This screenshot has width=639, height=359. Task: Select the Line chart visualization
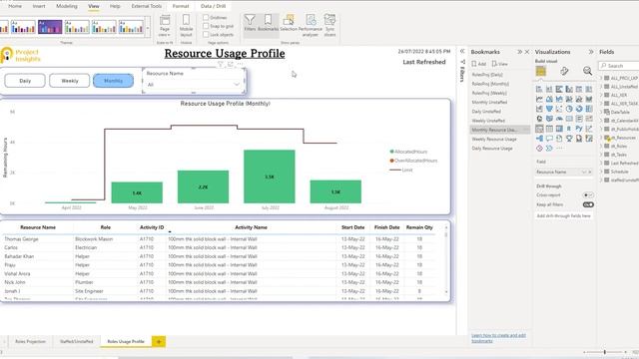[x=539, y=99]
